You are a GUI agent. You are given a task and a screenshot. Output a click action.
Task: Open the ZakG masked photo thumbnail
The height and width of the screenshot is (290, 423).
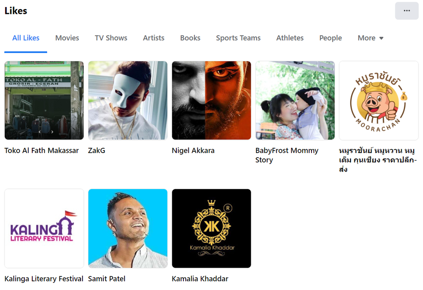pos(128,100)
